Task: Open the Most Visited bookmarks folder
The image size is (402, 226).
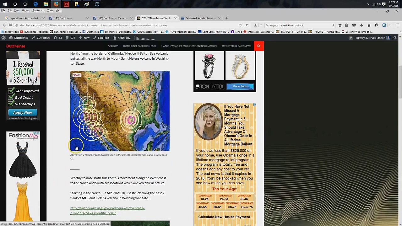Action: (10, 32)
